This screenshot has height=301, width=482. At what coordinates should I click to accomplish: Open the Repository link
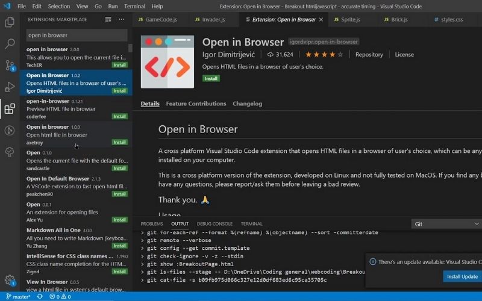[369, 55]
